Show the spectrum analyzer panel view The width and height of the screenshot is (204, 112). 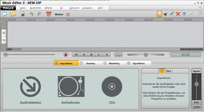tap(169, 71)
